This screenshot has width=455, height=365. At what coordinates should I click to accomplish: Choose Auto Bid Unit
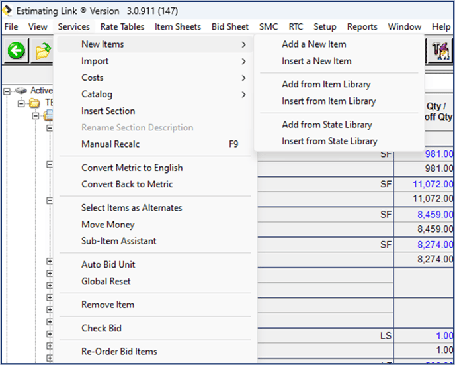click(x=155, y=264)
